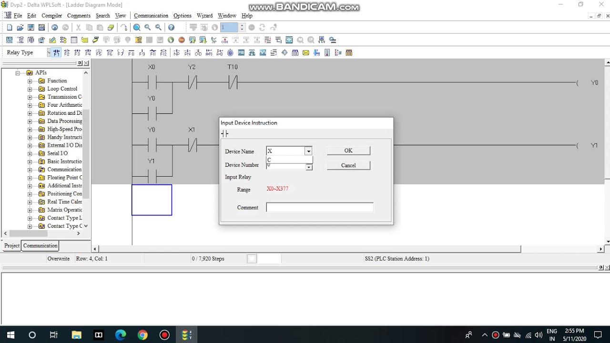Viewport: 610px width, 343px height.
Task: Select the F1 normally open contact tool
Action: click(x=56, y=53)
